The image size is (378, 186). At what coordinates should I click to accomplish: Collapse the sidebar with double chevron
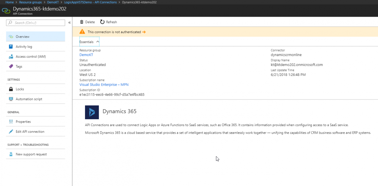tap(69, 23)
